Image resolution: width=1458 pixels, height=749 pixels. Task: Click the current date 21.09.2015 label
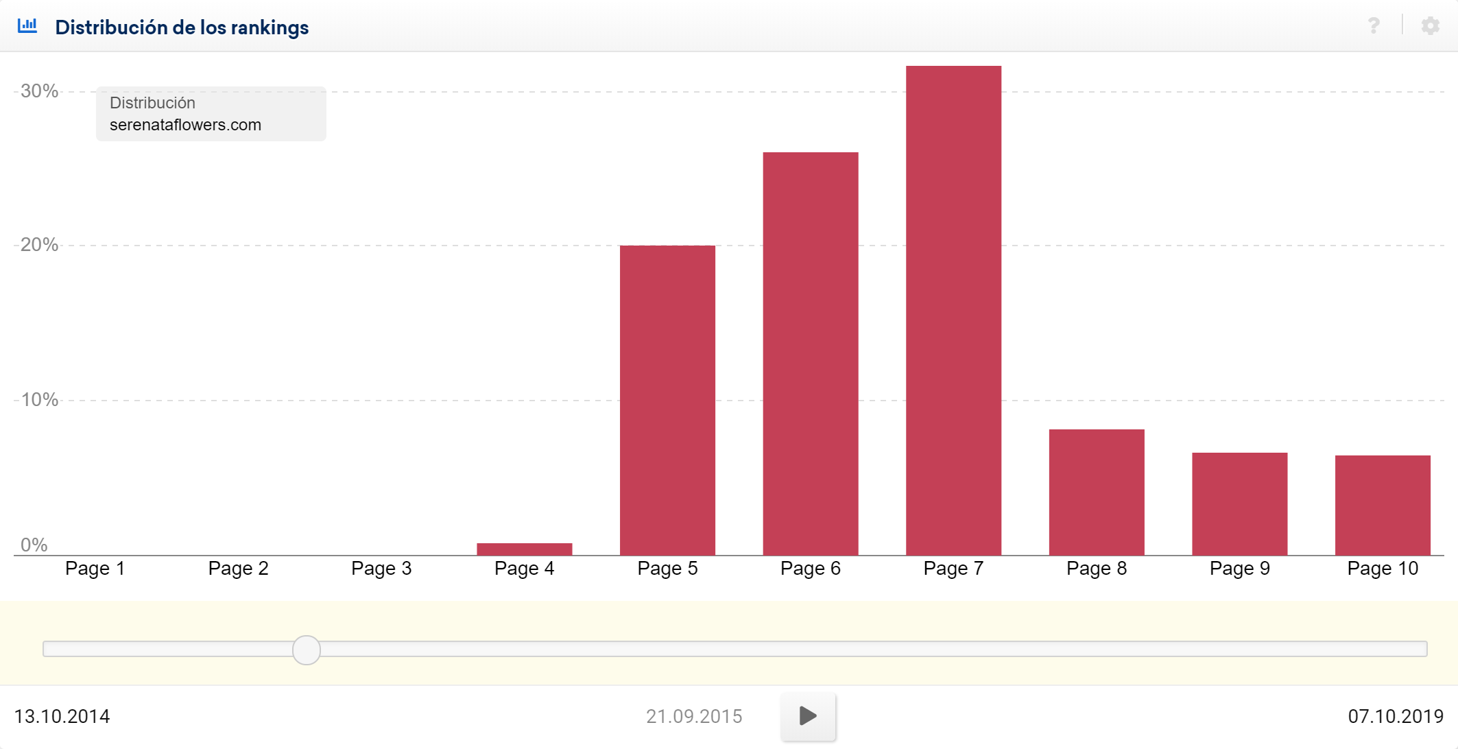tap(693, 716)
